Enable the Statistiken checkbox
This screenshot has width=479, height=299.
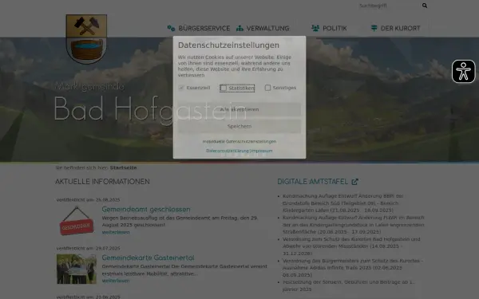[224, 89]
